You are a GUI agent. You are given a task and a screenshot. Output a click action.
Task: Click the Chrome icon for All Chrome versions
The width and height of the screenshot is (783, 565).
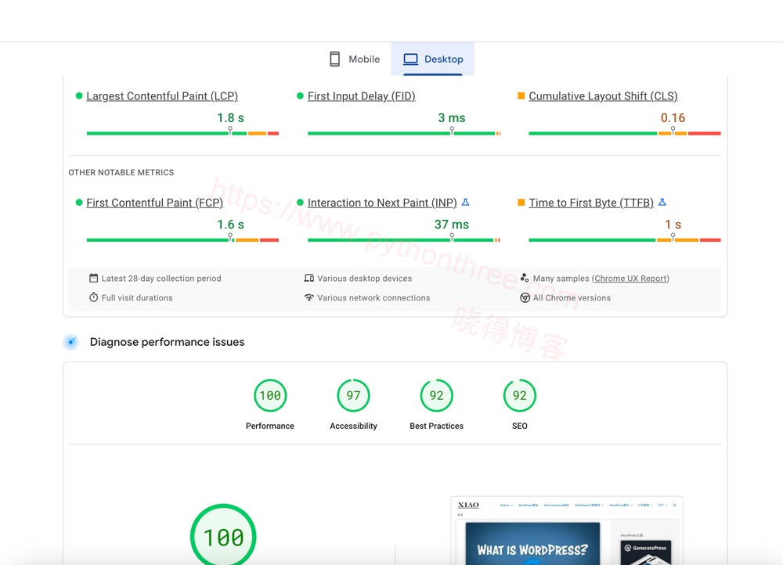point(525,298)
